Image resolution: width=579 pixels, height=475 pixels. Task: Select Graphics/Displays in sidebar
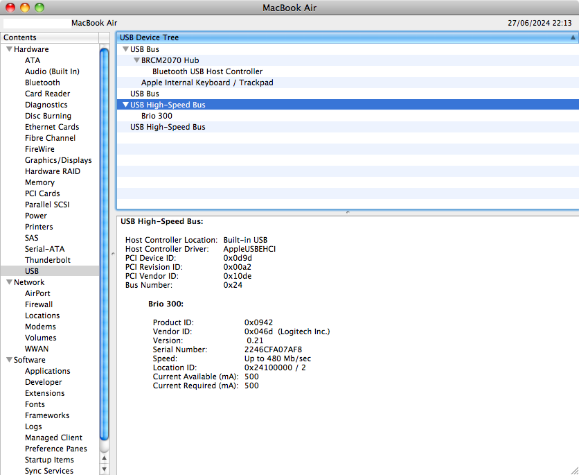(x=58, y=160)
